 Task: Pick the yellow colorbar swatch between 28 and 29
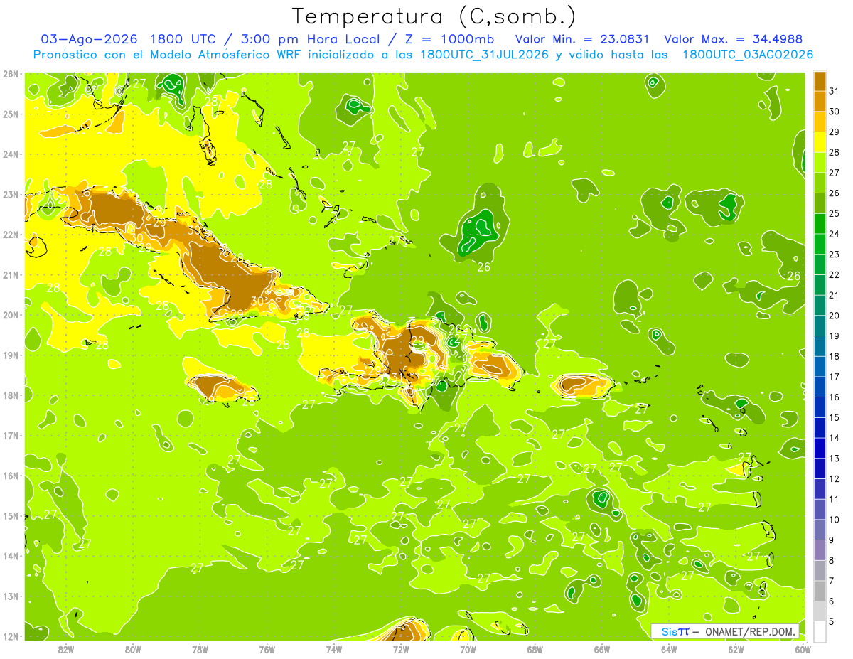[820, 142]
